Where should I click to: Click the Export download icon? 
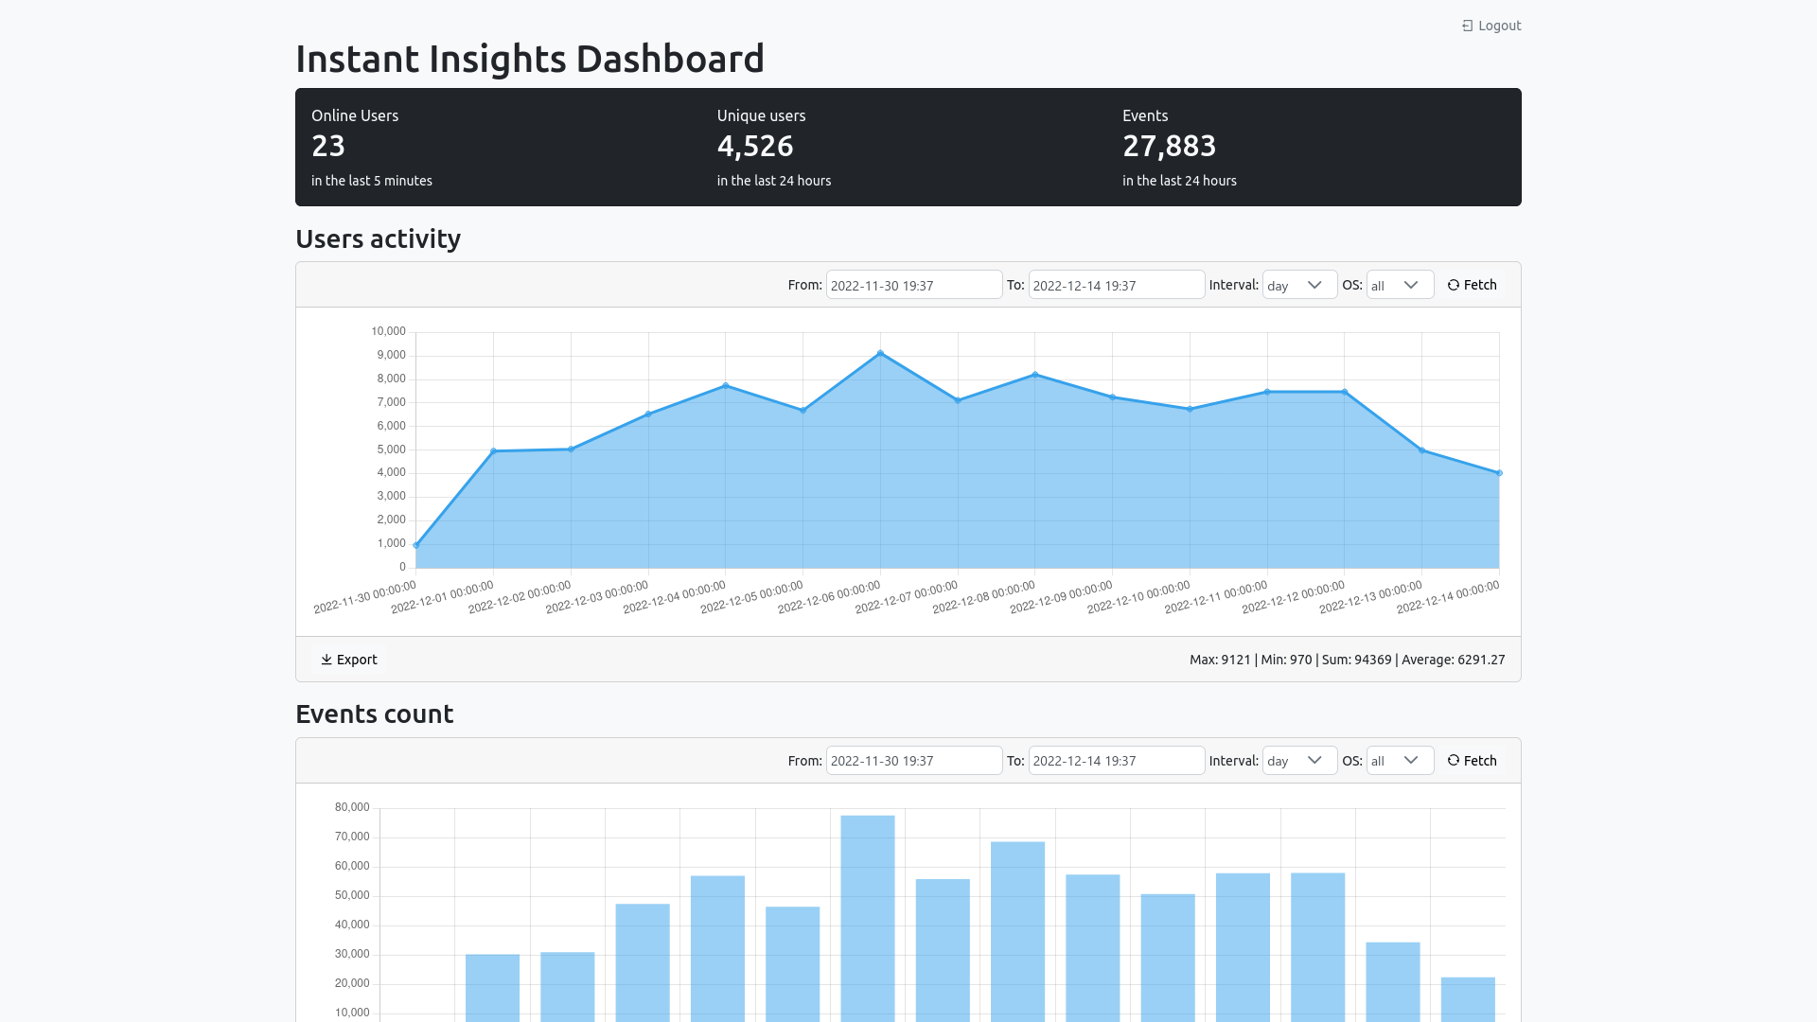(x=326, y=660)
